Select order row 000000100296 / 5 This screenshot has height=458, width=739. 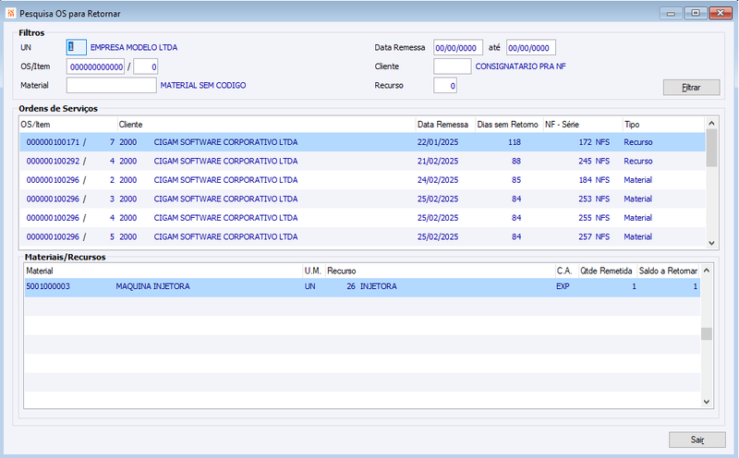[x=362, y=236]
